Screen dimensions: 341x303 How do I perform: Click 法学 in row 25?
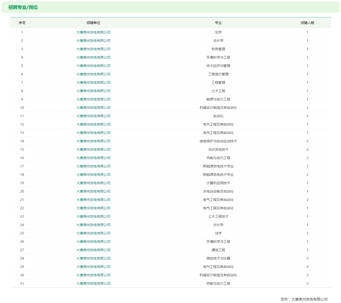click(x=218, y=233)
